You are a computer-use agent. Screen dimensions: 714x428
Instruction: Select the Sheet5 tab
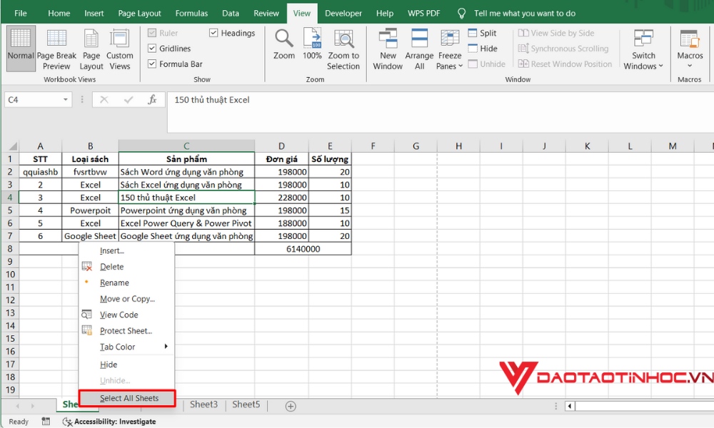coord(246,404)
